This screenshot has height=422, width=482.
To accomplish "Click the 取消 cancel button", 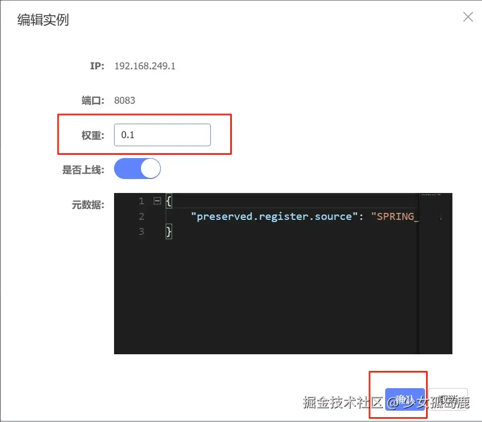I will (448, 399).
